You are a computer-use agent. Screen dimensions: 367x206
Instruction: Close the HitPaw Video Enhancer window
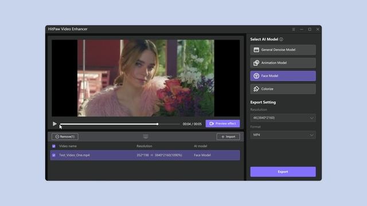click(x=318, y=29)
